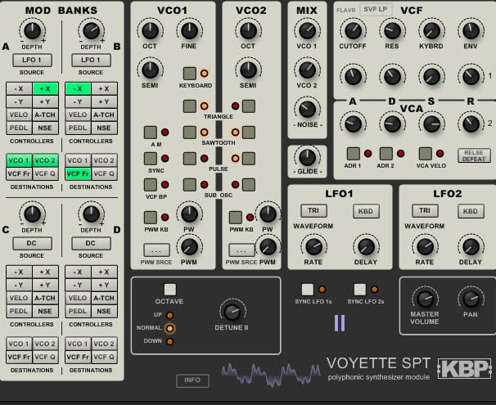Open VCO1 PWM SRCE selector
Viewport: 496px width, 405px height.
tap(156, 250)
